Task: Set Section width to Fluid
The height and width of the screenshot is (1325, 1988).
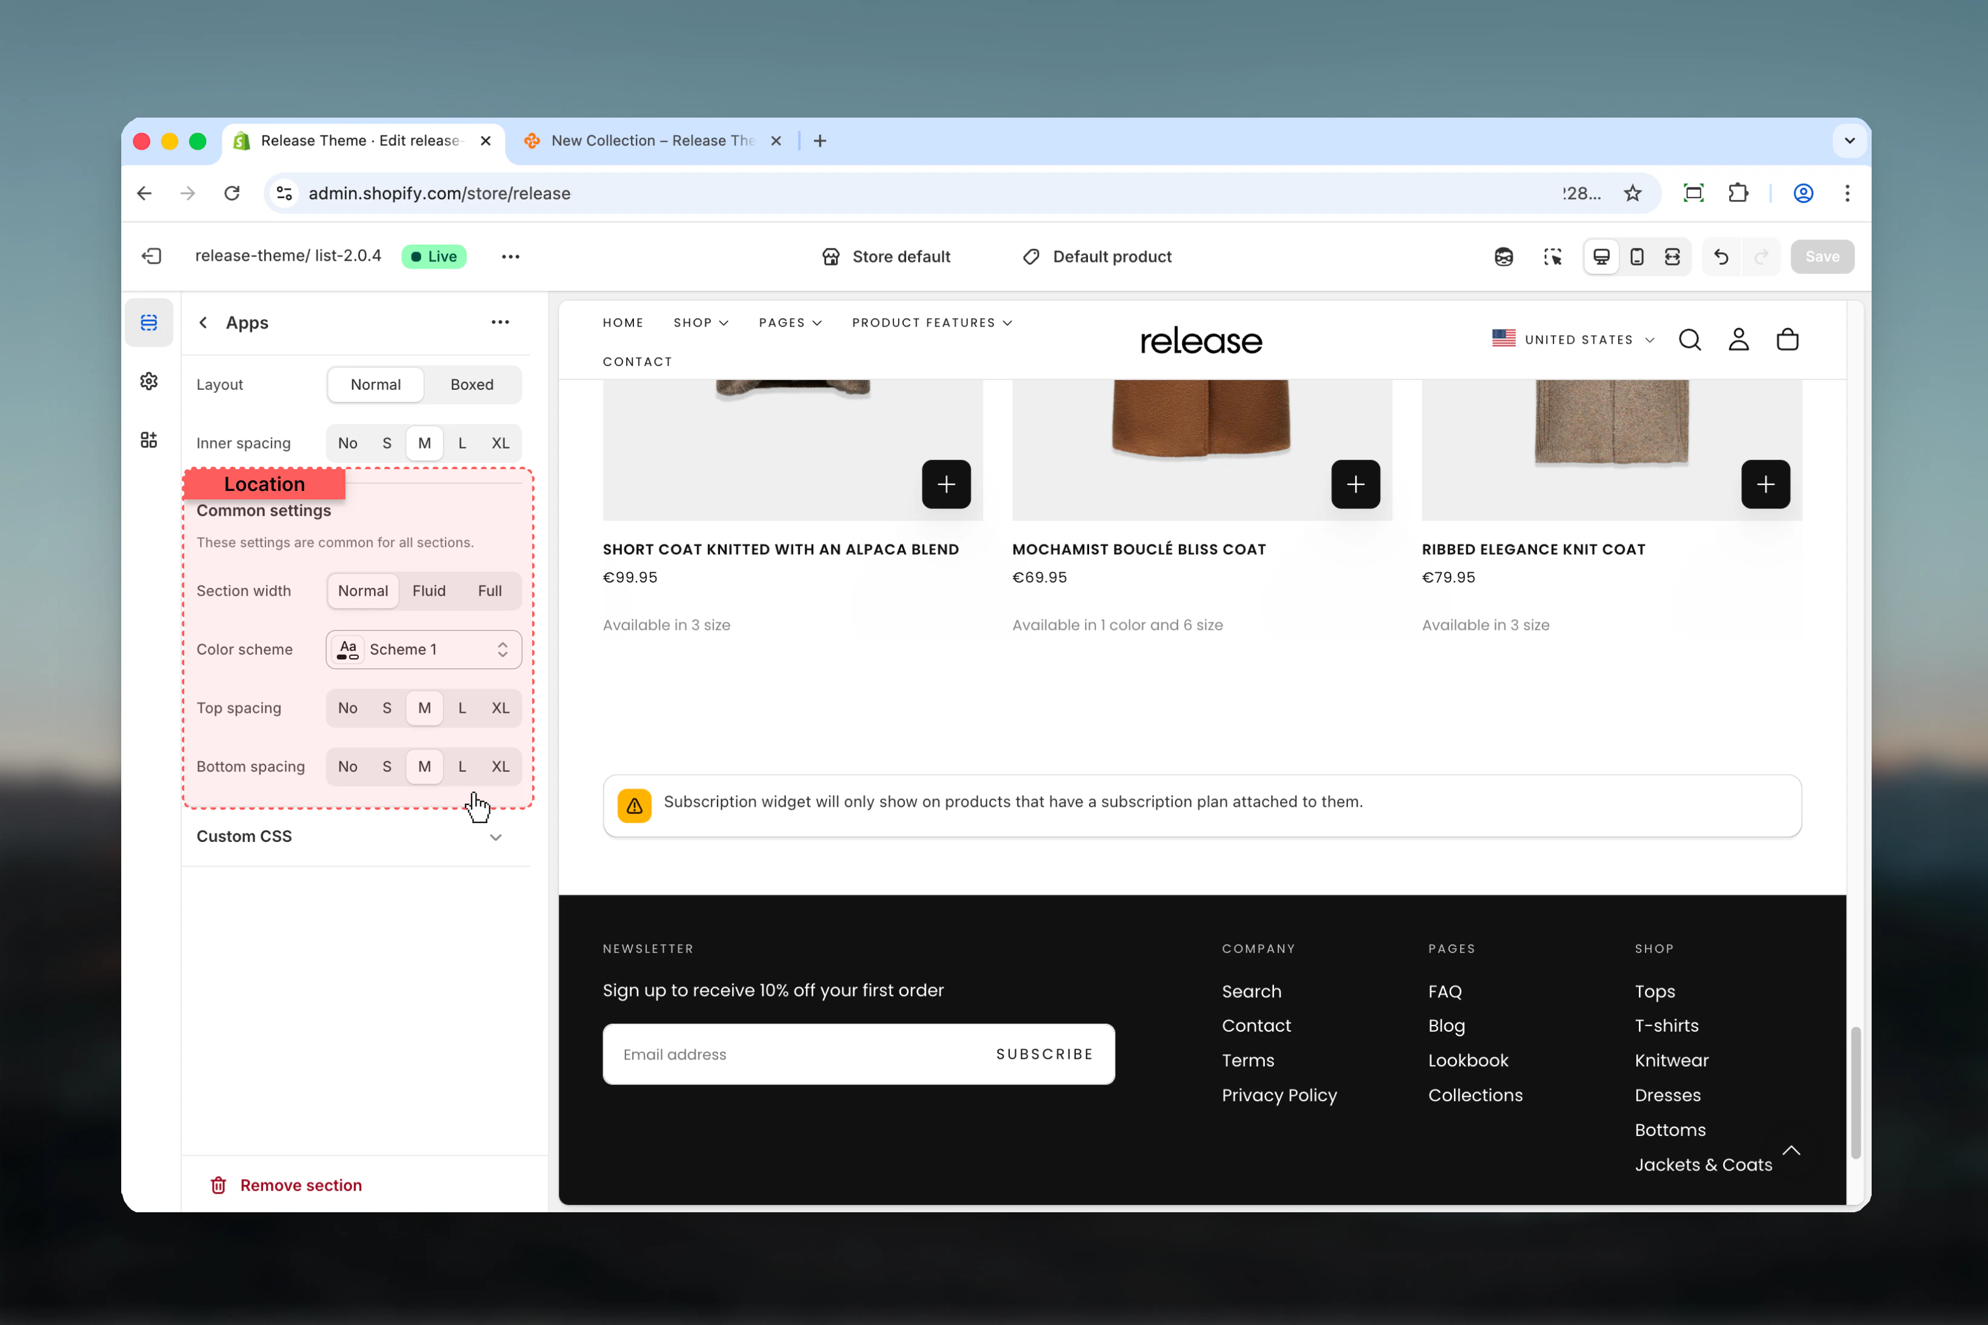Action: pos(429,590)
